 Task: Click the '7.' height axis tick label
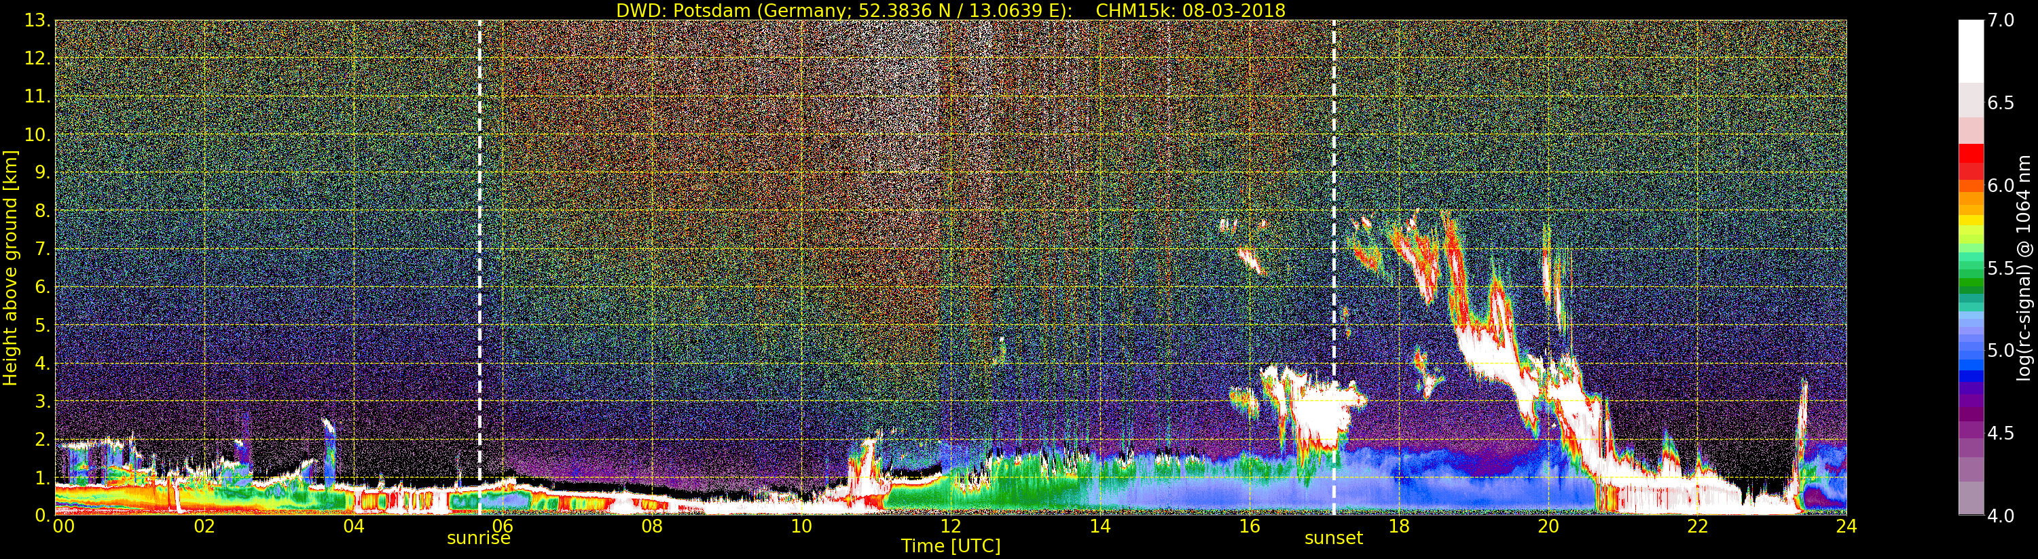tap(42, 249)
